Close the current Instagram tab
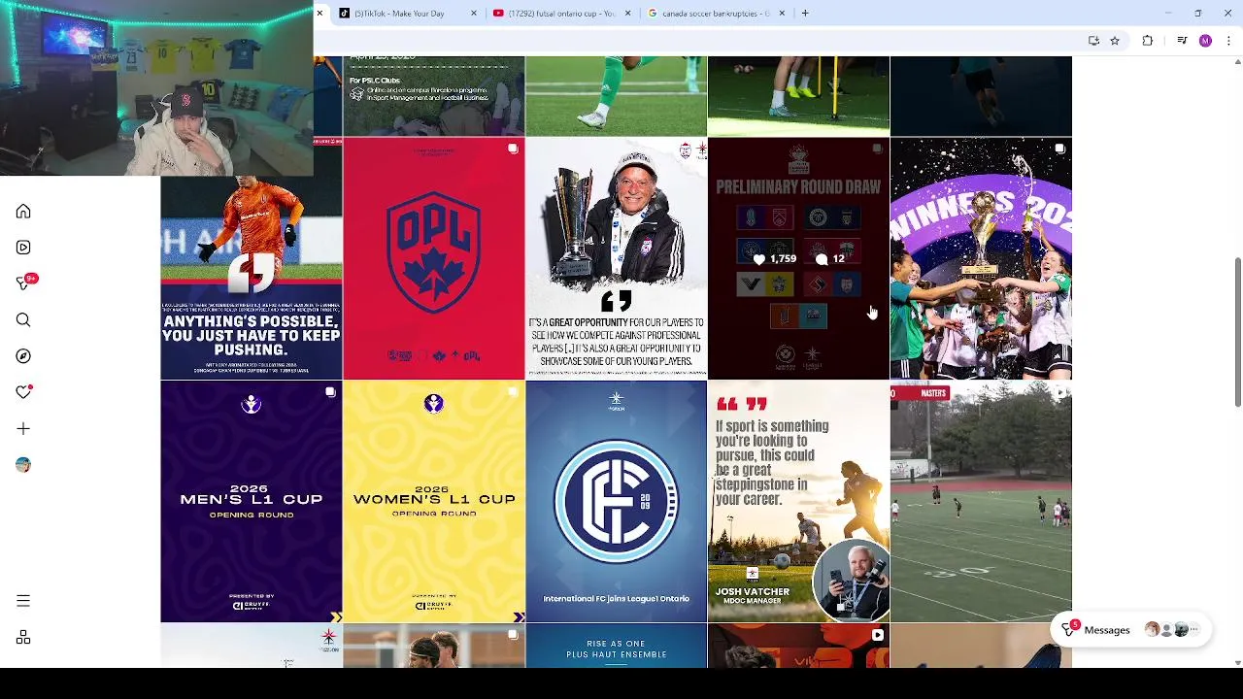Image resolution: width=1243 pixels, height=699 pixels. [x=319, y=14]
